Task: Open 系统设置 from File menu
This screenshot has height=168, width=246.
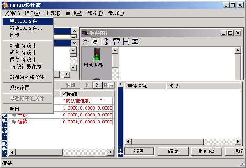Action: tap(28, 88)
